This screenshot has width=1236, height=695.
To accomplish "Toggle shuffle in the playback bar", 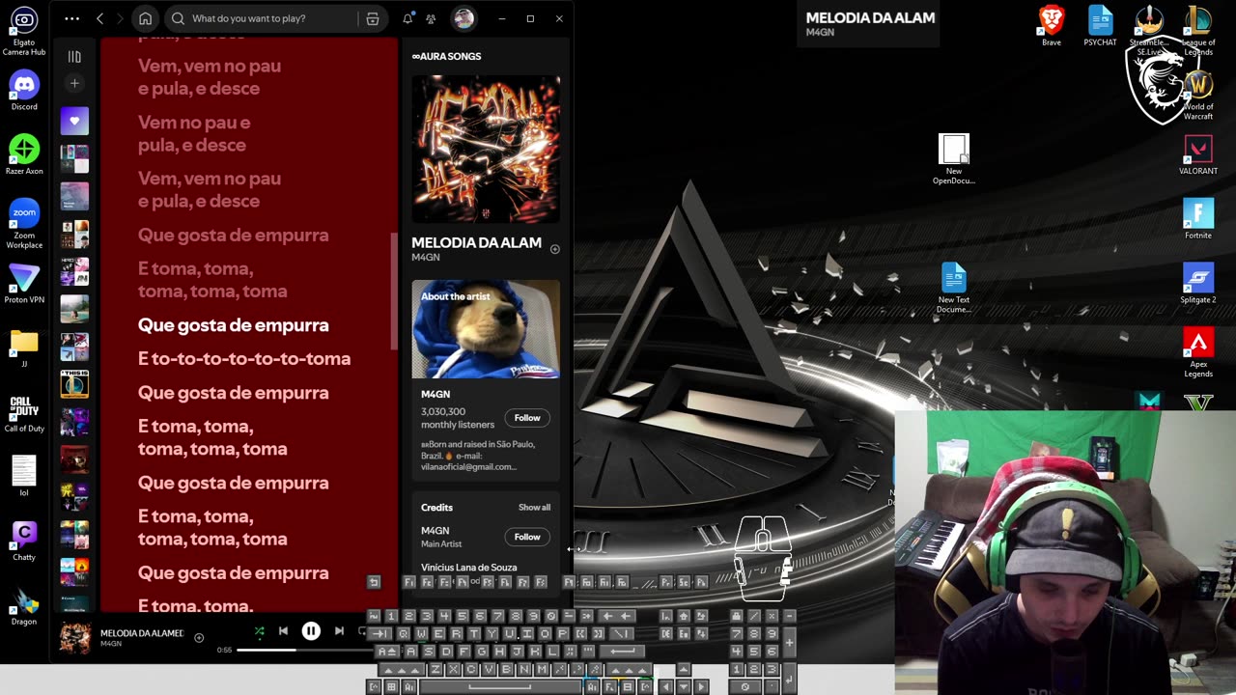I will pyautogui.click(x=259, y=631).
